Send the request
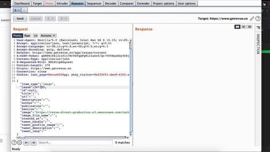The width and height of the screenshot is (270, 152). 20,19
